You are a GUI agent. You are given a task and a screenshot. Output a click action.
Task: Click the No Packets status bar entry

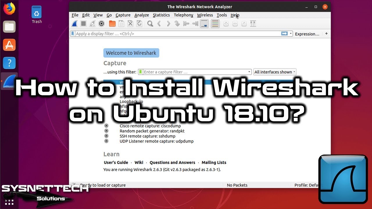237,185
